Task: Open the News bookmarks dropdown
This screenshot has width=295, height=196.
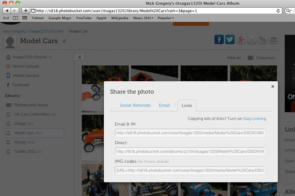Action: pyautogui.click(x=143, y=18)
